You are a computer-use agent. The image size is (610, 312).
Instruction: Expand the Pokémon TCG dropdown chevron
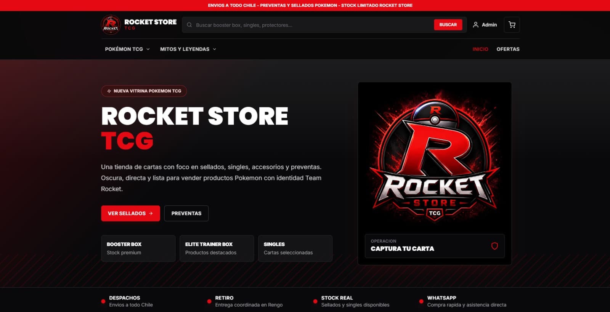click(148, 49)
